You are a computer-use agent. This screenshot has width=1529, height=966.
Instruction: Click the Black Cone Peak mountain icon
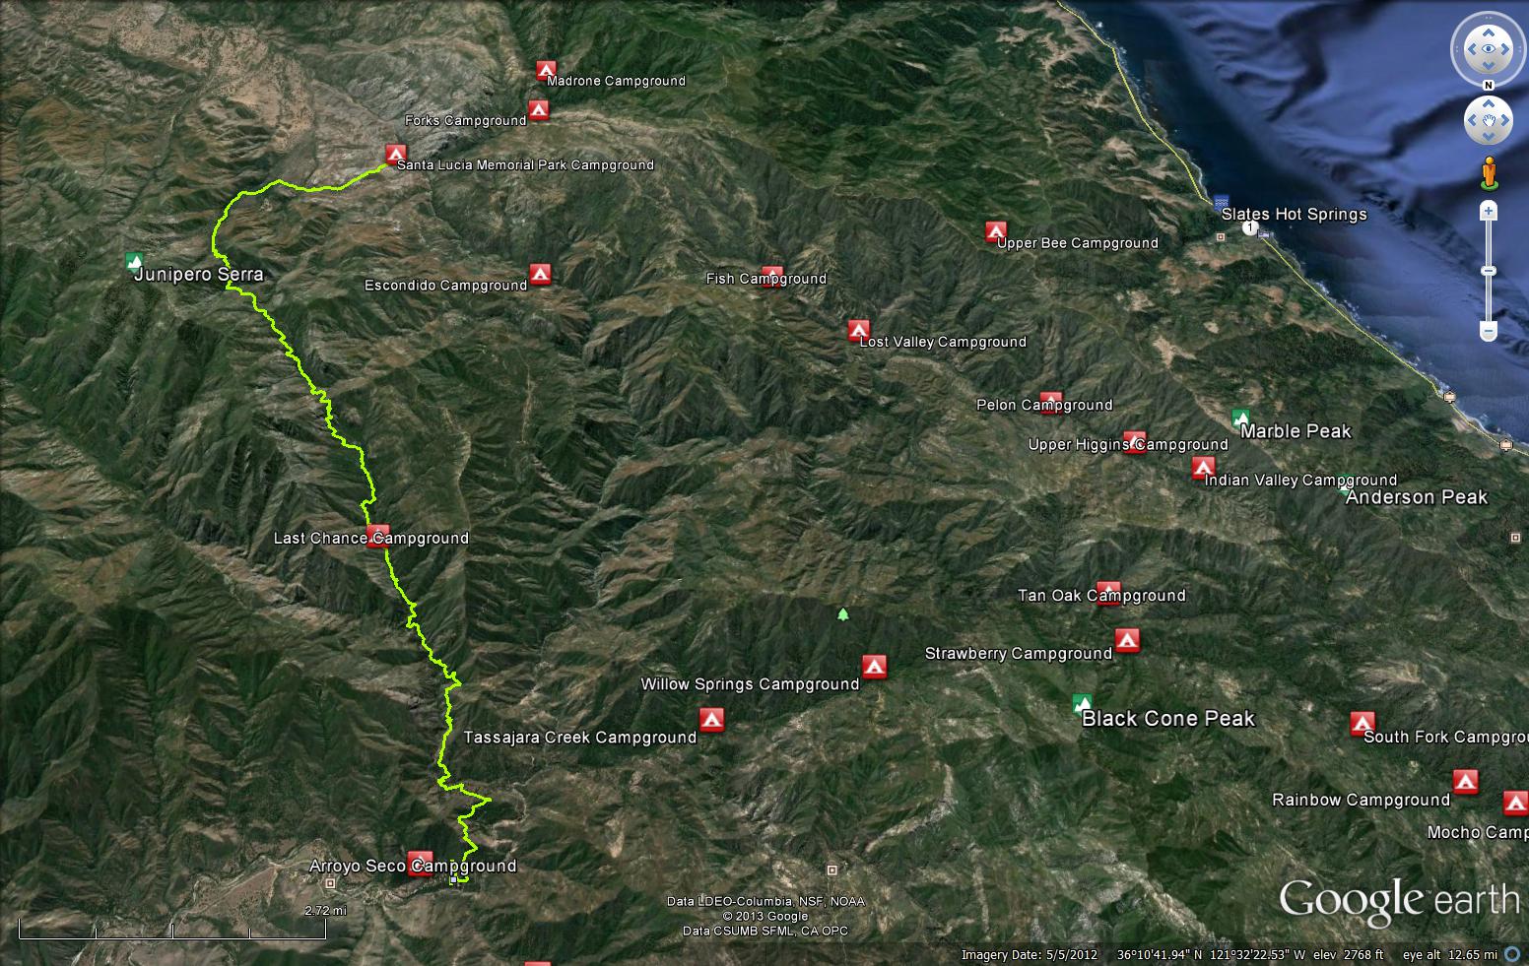tap(1082, 703)
